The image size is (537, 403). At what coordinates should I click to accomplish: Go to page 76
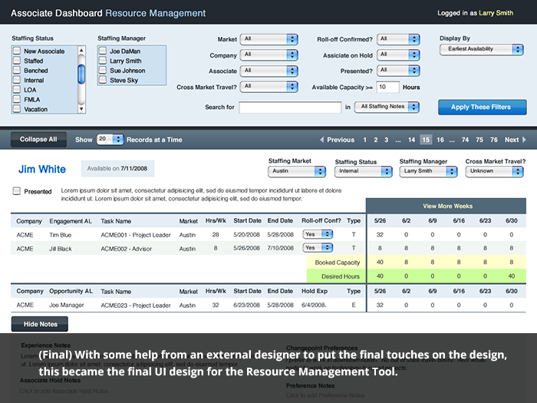493,140
